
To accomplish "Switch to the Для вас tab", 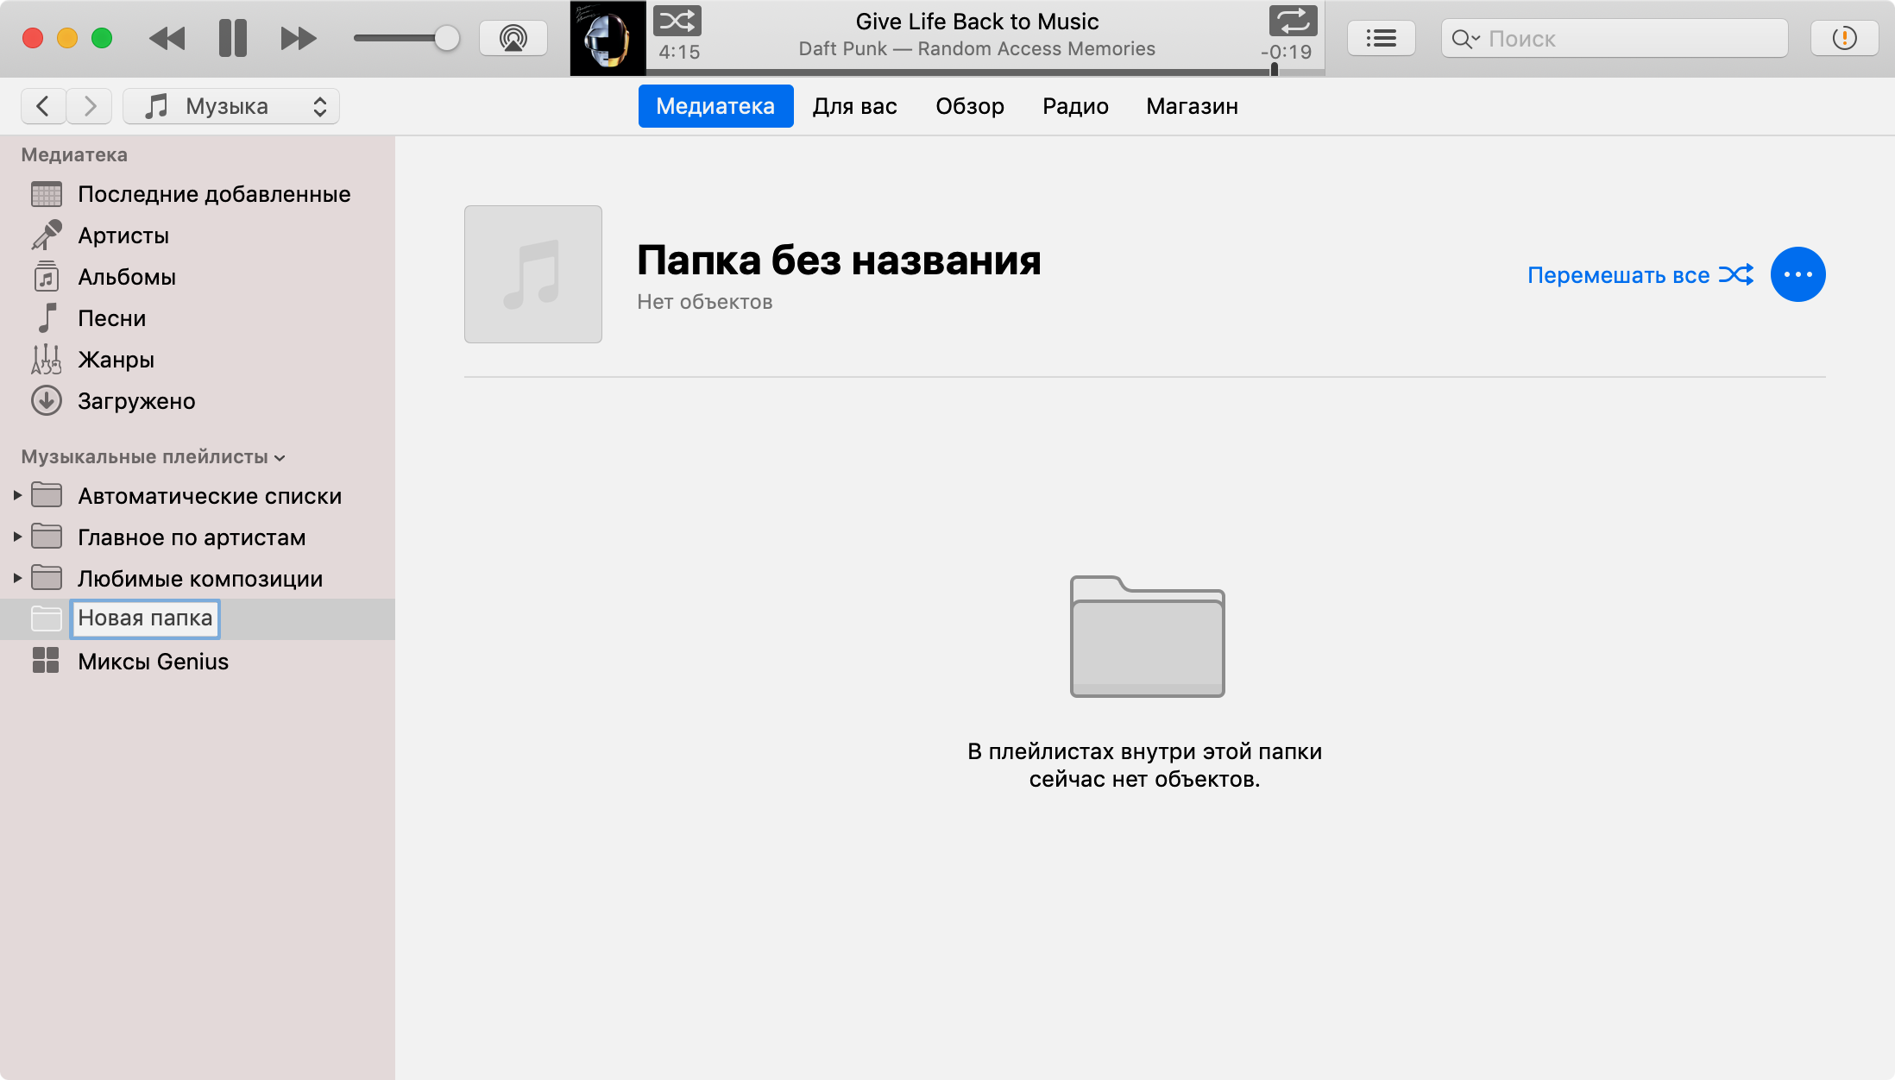I will [854, 106].
